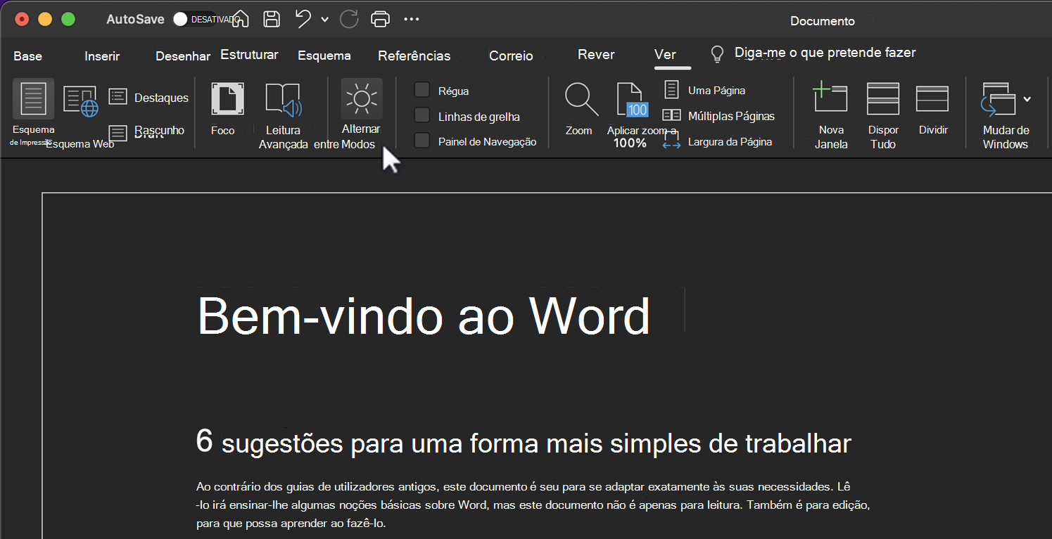Click the Home icon in title bar

click(240, 19)
